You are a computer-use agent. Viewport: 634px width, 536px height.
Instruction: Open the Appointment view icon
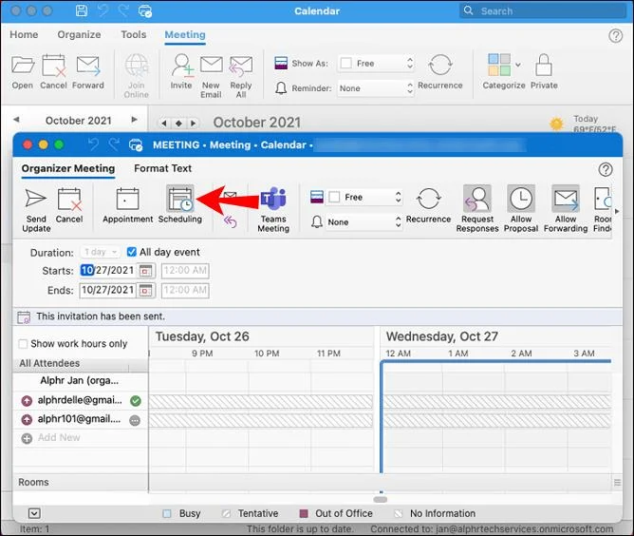point(127,200)
